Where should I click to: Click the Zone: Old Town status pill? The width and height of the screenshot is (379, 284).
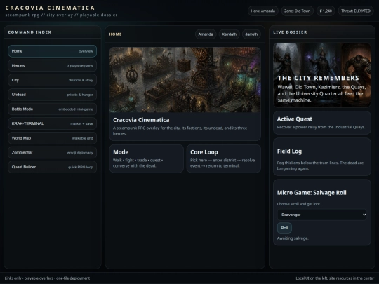tap(298, 11)
